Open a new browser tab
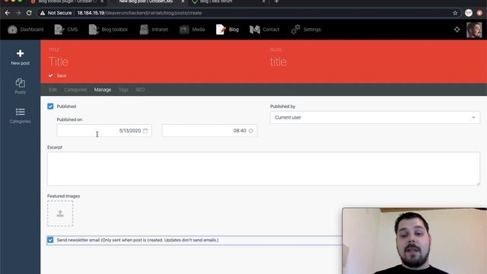The height and width of the screenshot is (274, 487). [276, 2]
